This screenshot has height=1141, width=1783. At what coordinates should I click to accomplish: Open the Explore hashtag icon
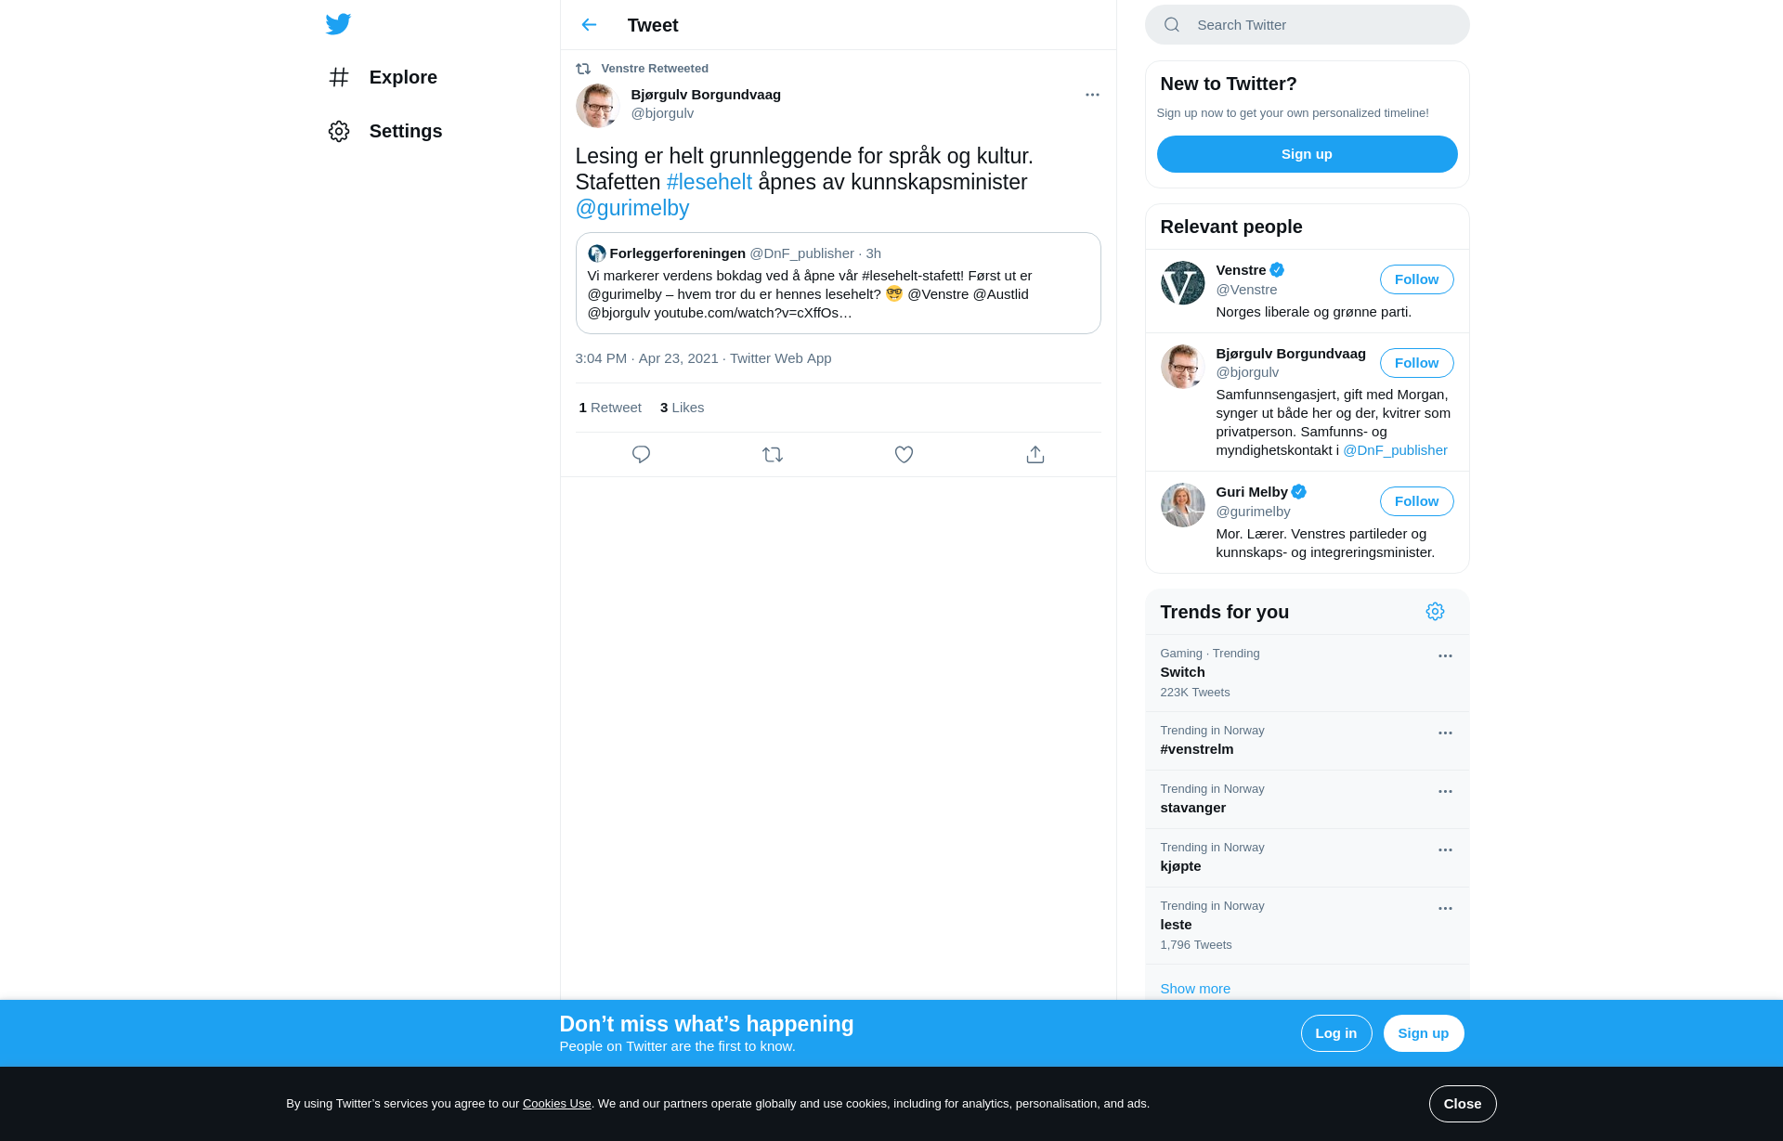pyautogui.click(x=339, y=77)
